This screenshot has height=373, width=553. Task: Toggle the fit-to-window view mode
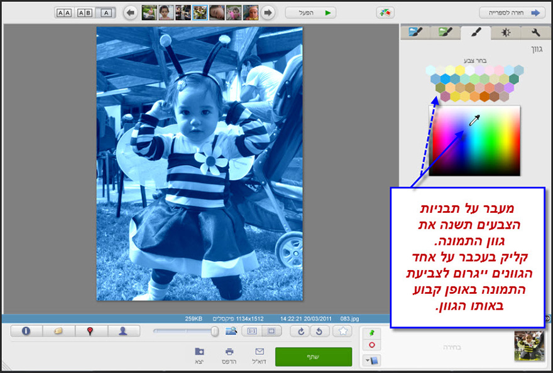pyautogui.click(x=271, y=331)
